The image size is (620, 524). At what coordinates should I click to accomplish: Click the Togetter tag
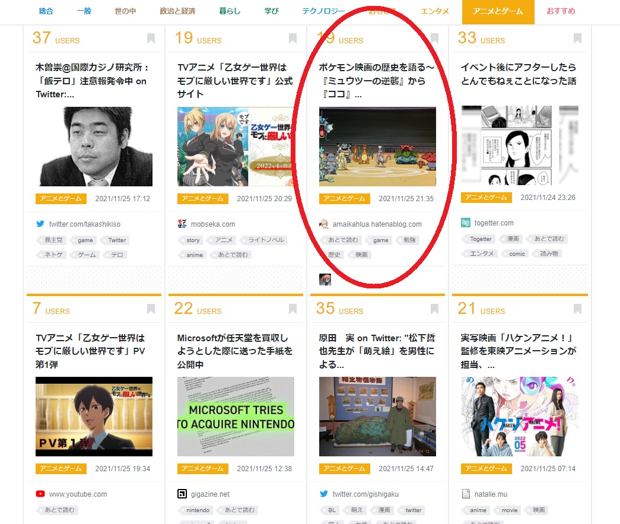479,239
